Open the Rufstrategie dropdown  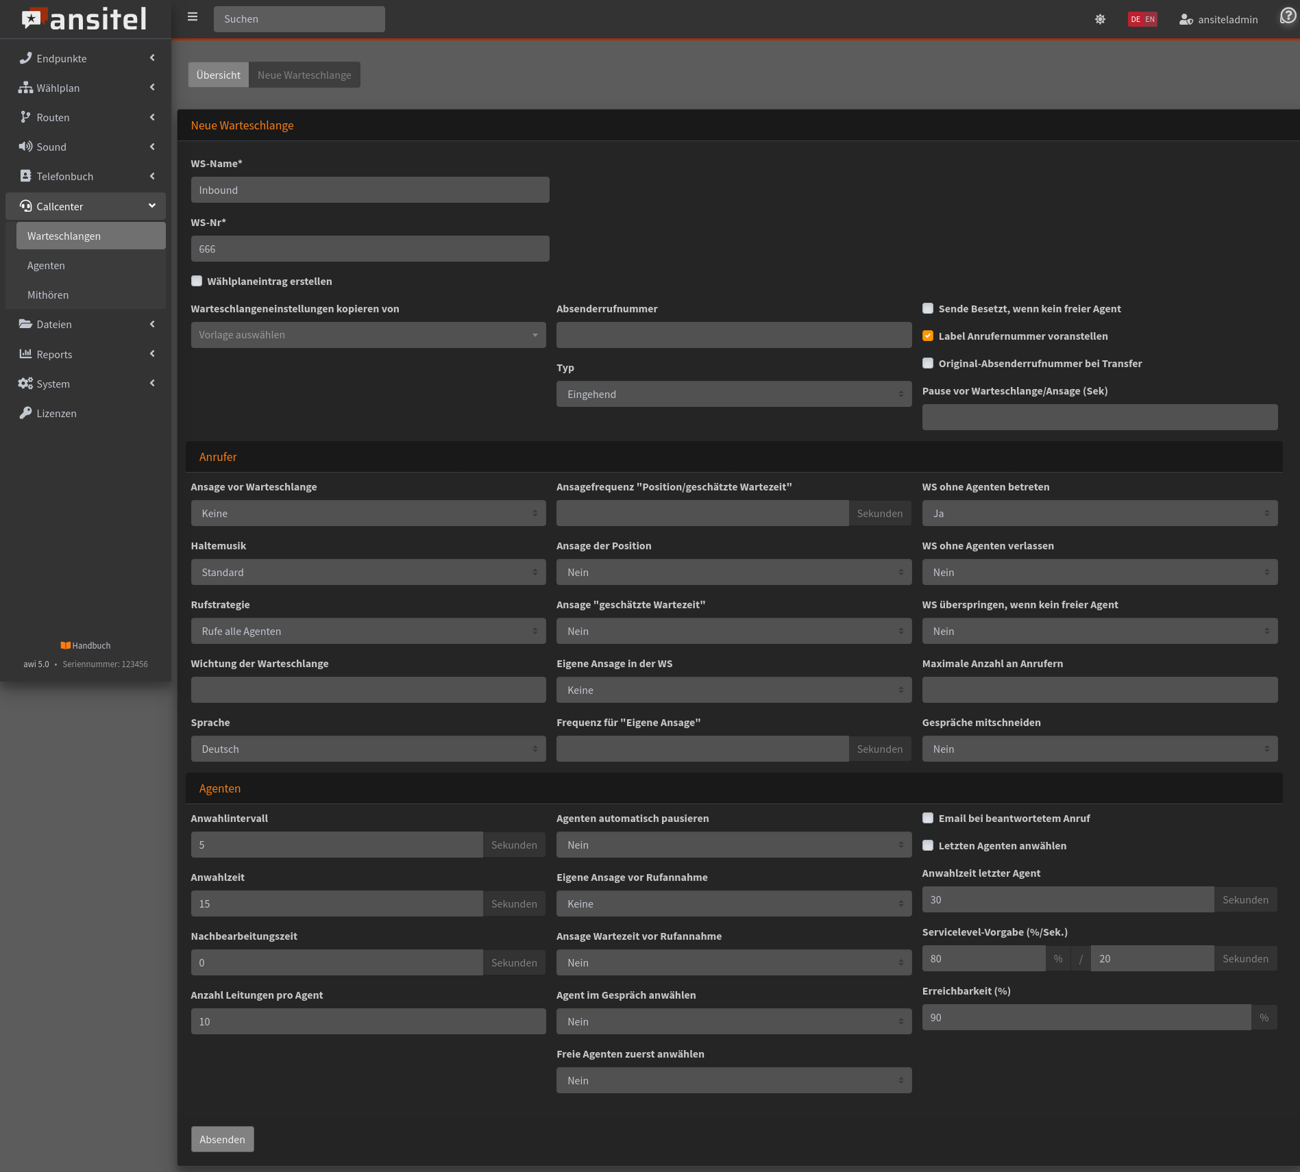click(x=368, y=631)
